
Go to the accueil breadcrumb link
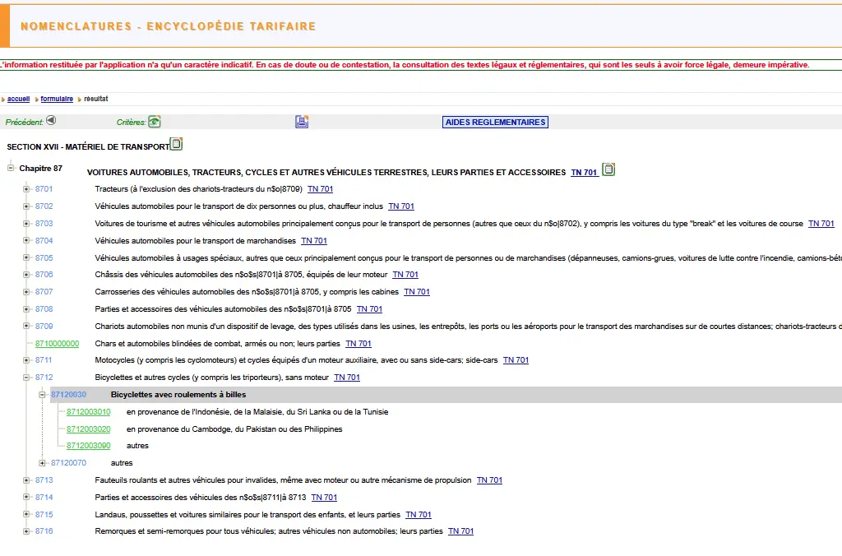coord(18,99)
